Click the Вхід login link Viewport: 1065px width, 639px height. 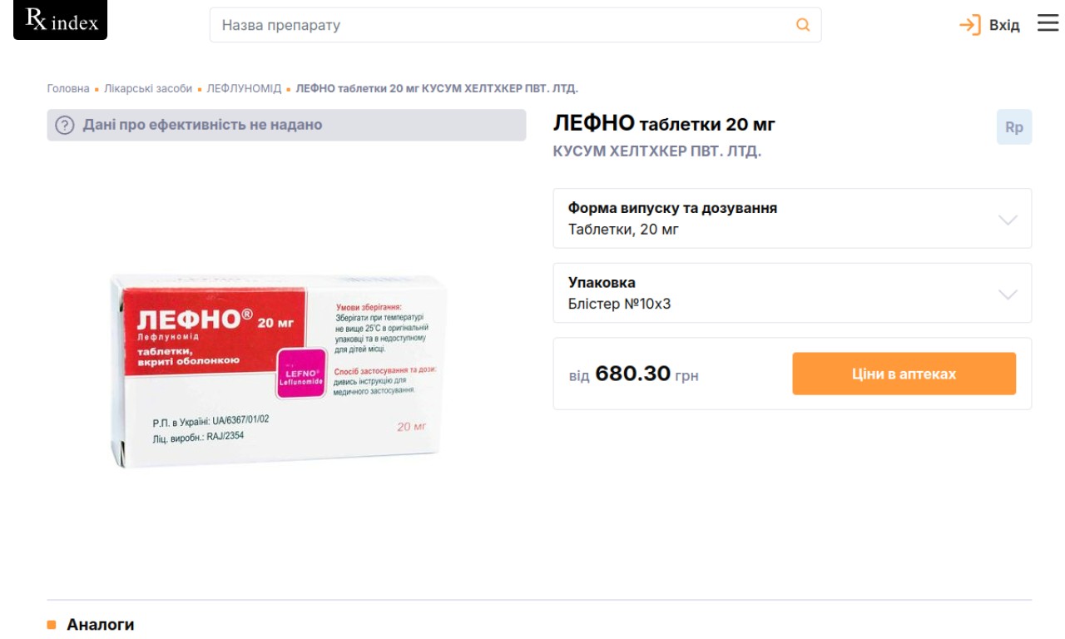pyautogui.click(x=1004, y=25)
